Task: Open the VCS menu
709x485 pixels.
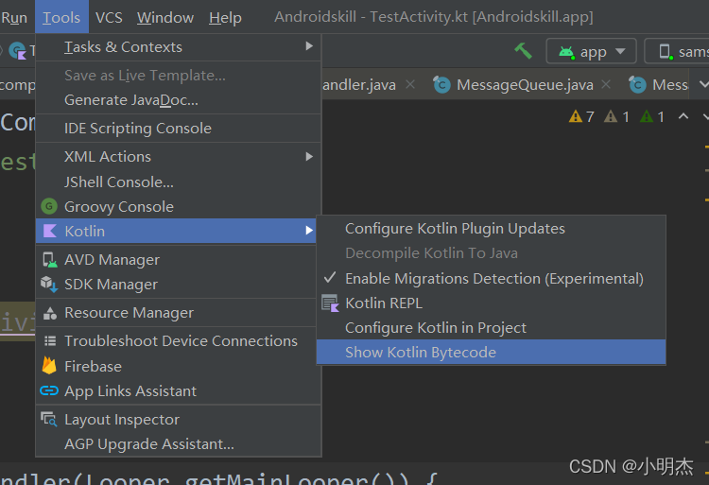Action: click(109, 18)
